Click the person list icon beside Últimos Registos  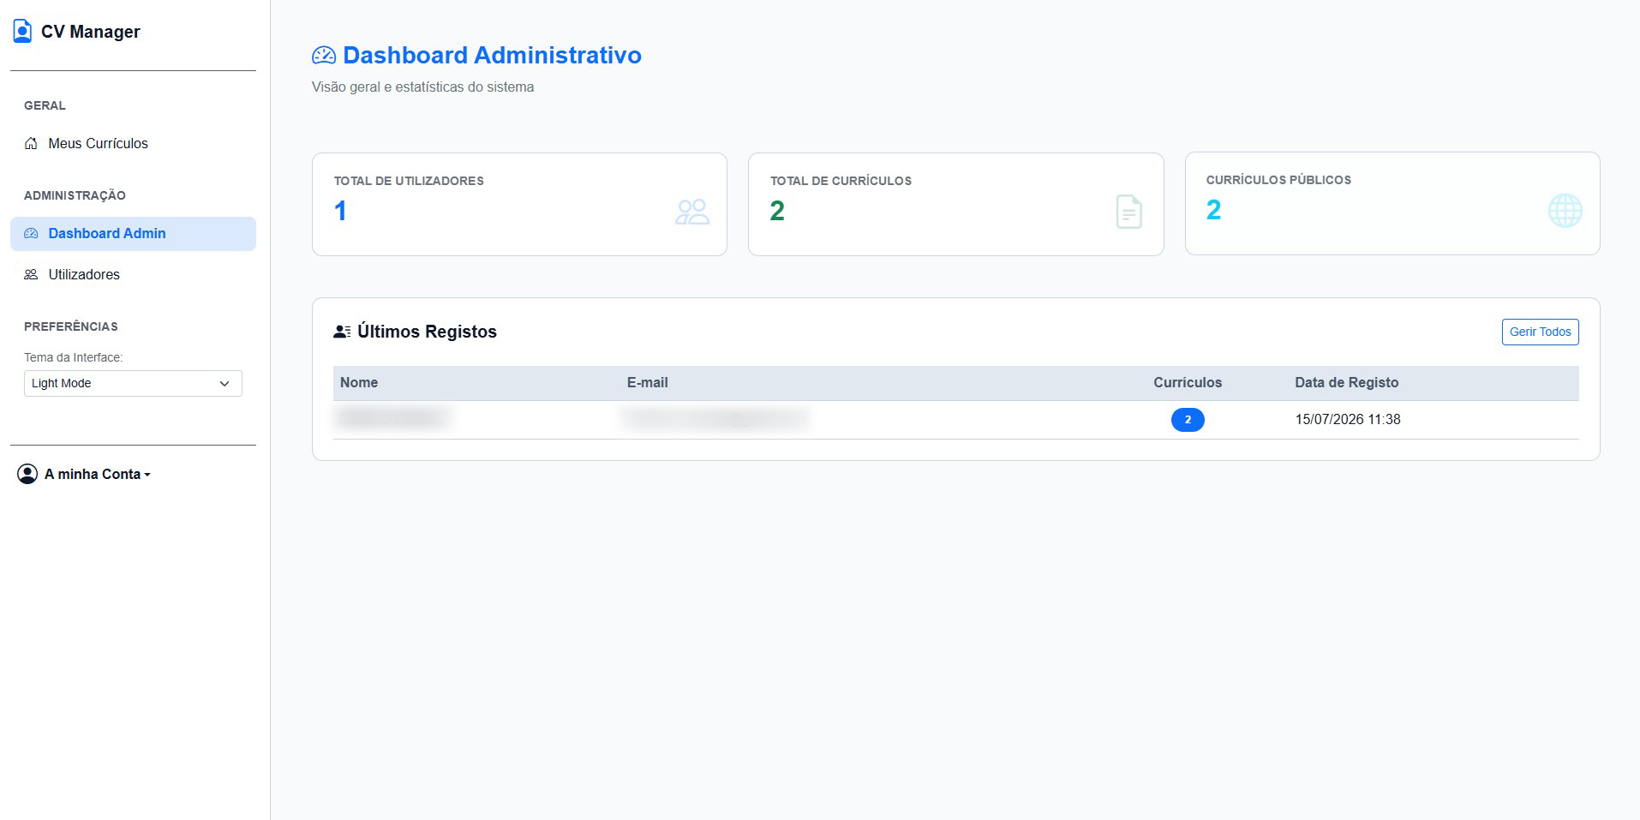pos(342,332)
